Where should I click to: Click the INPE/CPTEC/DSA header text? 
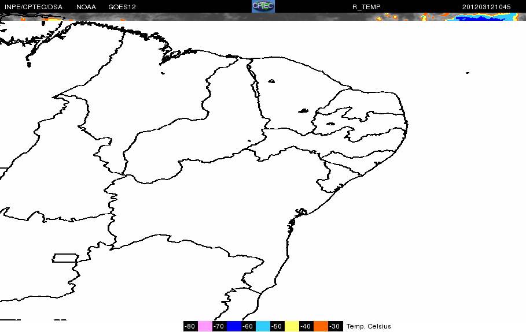tap(34, 7)
